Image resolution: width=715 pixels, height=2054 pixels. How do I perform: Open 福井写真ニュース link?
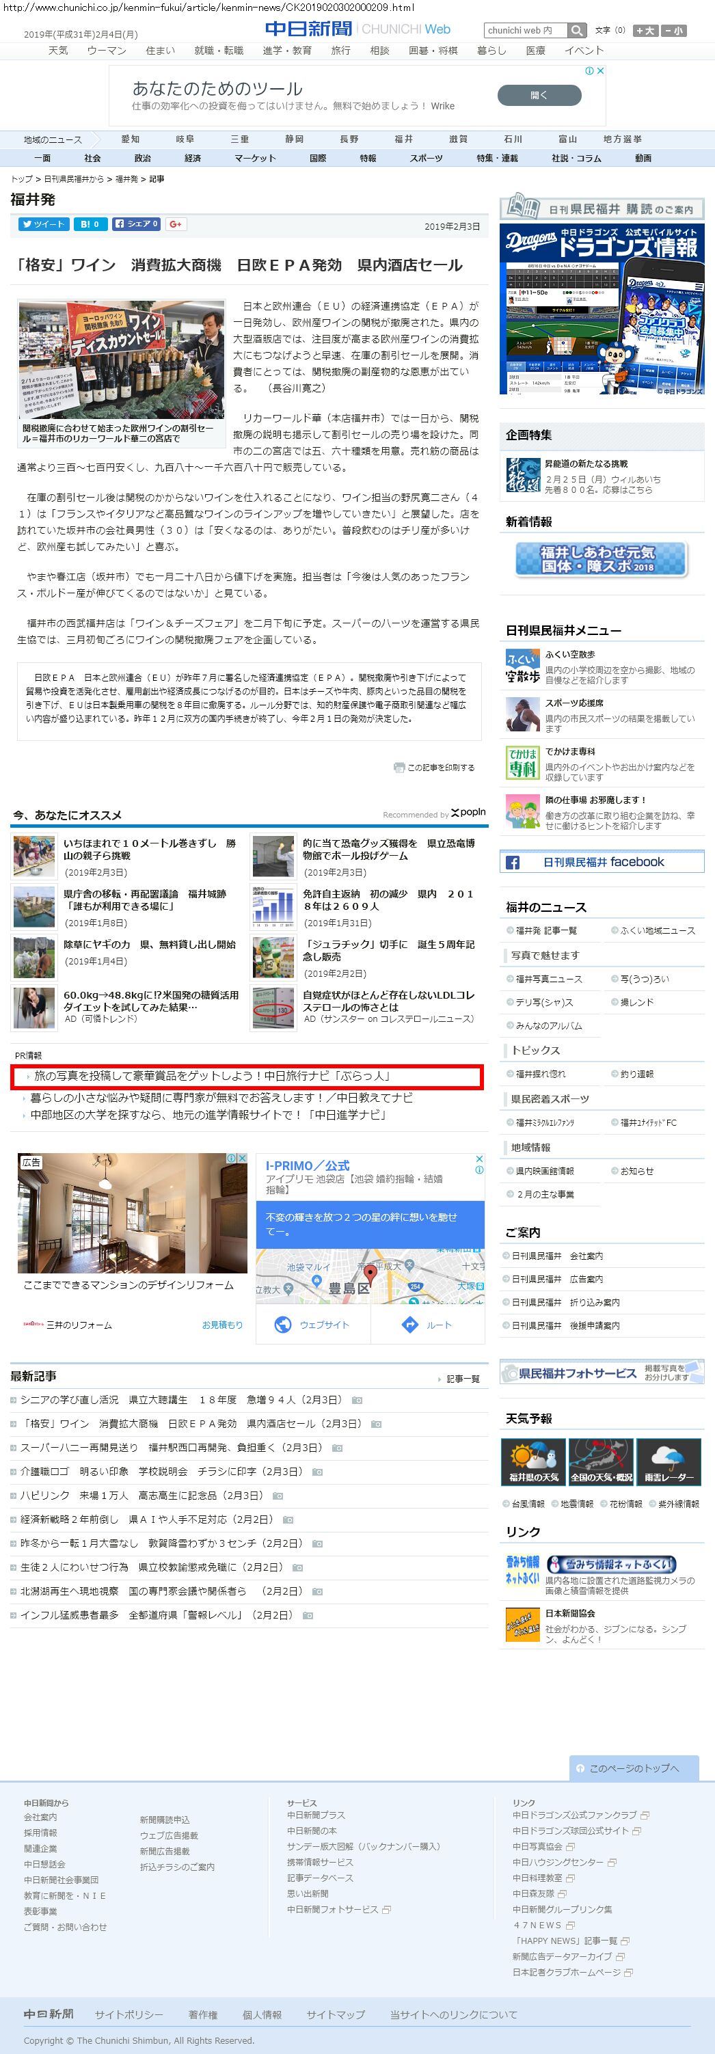pos(548,979)
